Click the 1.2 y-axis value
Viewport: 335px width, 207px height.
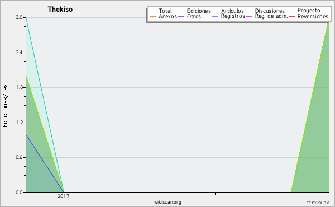click(x=19, y=123)
